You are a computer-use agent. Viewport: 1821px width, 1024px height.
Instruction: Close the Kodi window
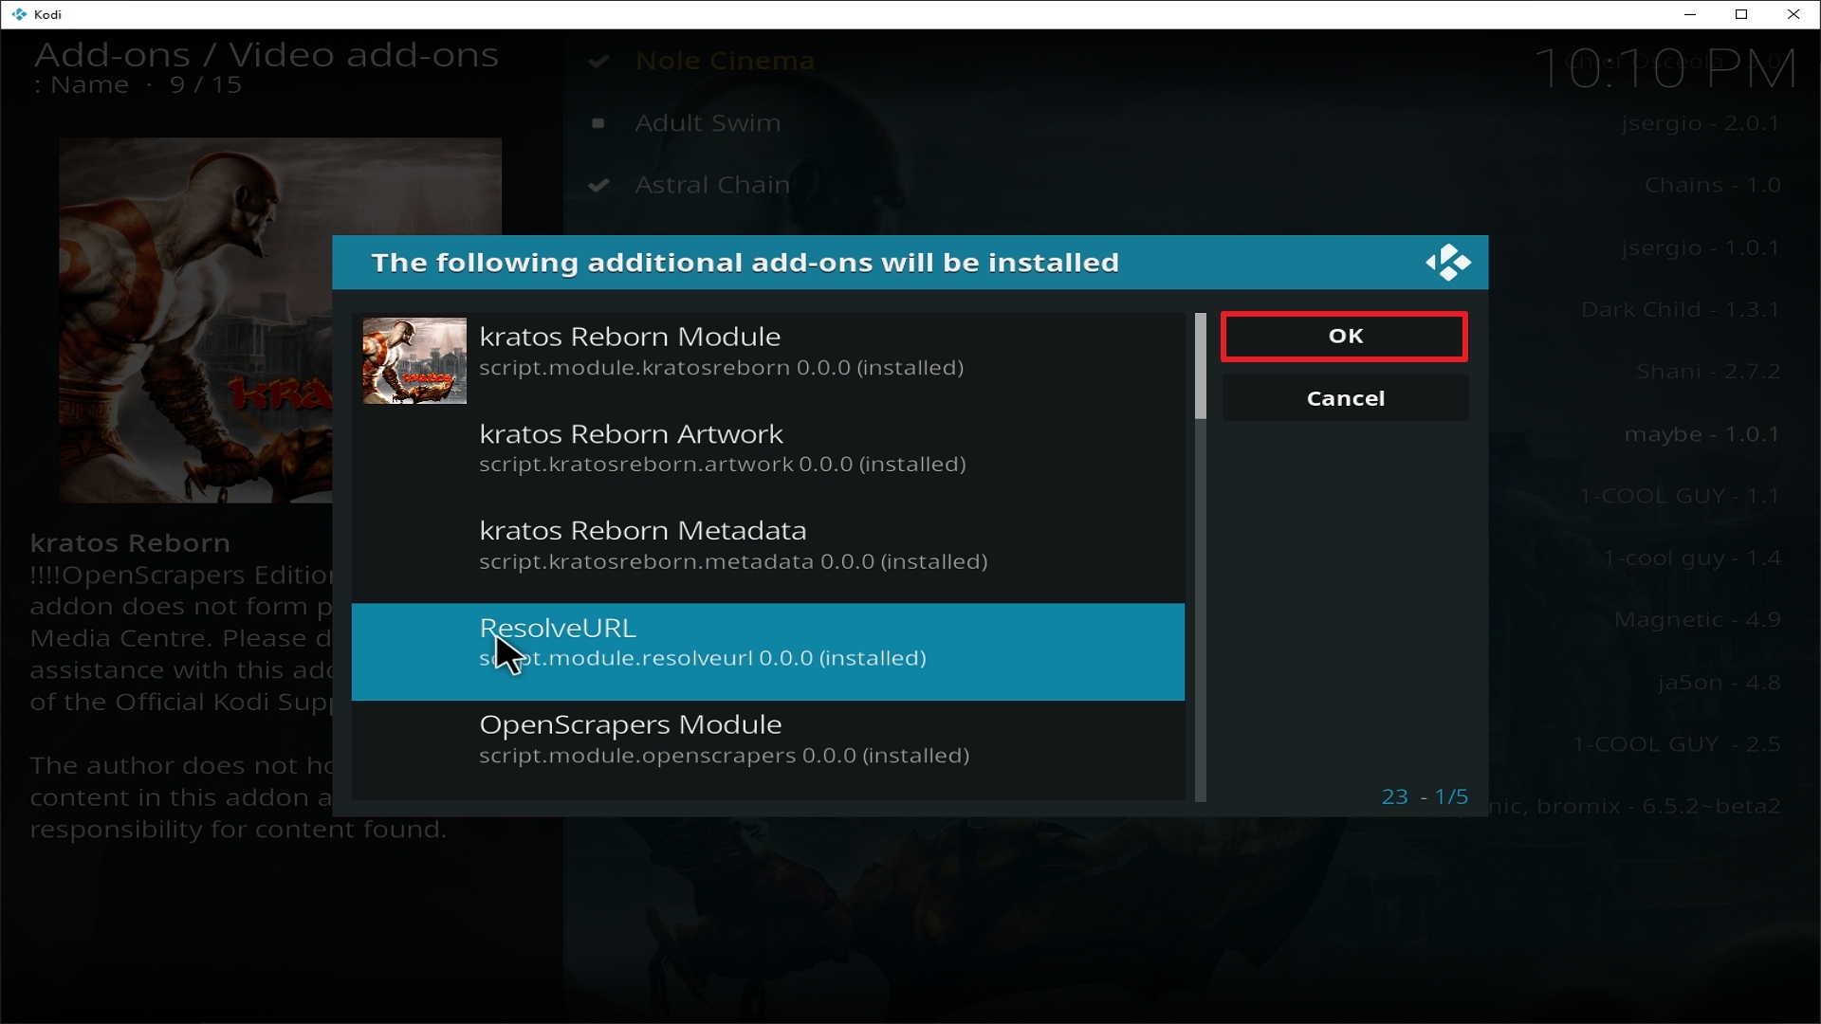coord(1793,14)
